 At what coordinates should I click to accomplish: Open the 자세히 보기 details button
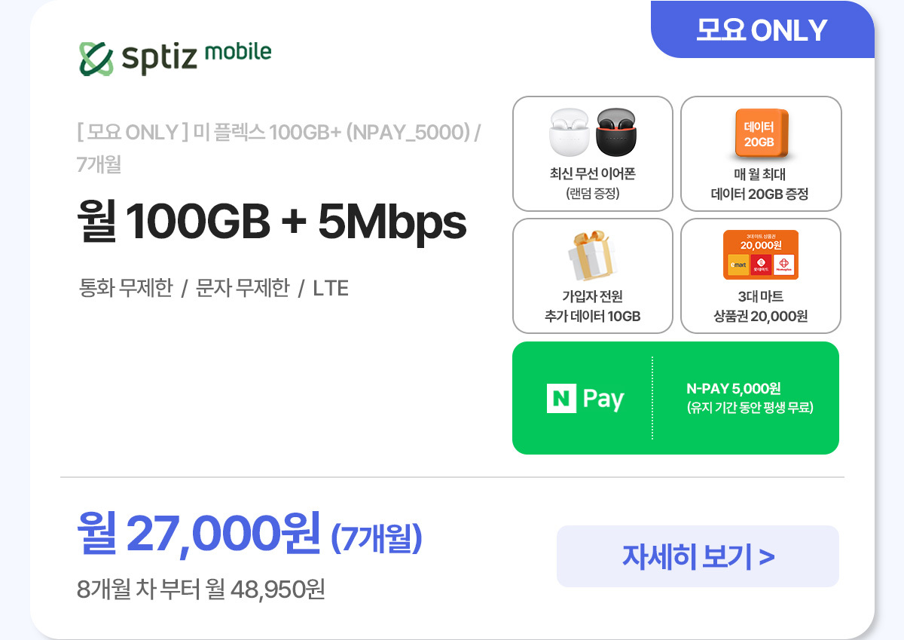698,556
